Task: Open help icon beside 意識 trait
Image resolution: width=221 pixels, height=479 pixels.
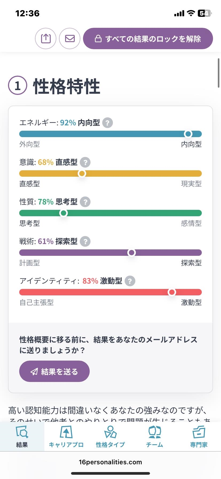Action: coord(85,162)
